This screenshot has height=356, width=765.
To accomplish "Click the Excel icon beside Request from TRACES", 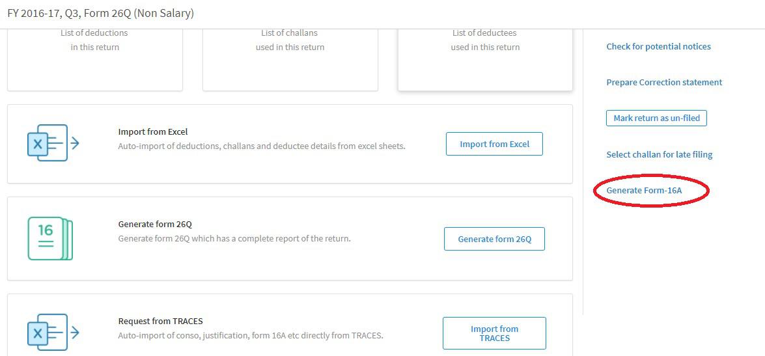I will [x=53, y=333].
